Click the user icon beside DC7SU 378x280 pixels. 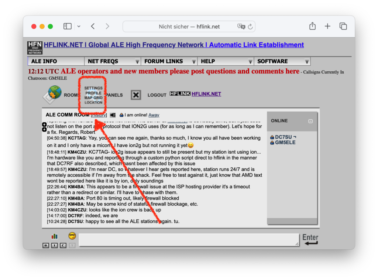point(272,137)
